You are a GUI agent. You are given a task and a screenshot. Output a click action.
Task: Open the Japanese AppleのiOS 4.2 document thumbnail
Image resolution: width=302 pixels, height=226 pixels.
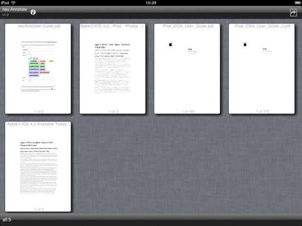click(x=112, y=69)
